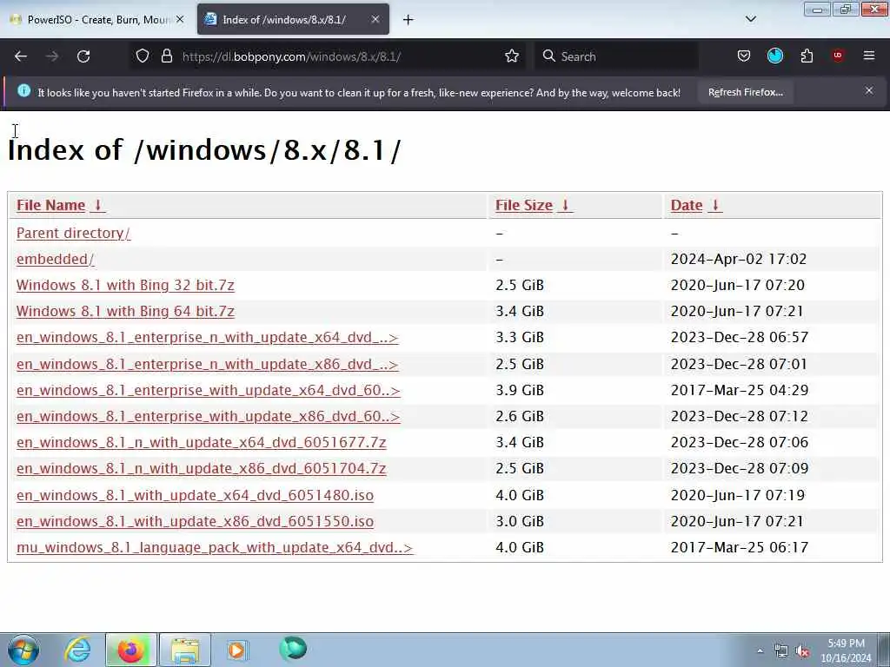
Task: Click the Refresh Firefox button
Action: tap(745, 92)
